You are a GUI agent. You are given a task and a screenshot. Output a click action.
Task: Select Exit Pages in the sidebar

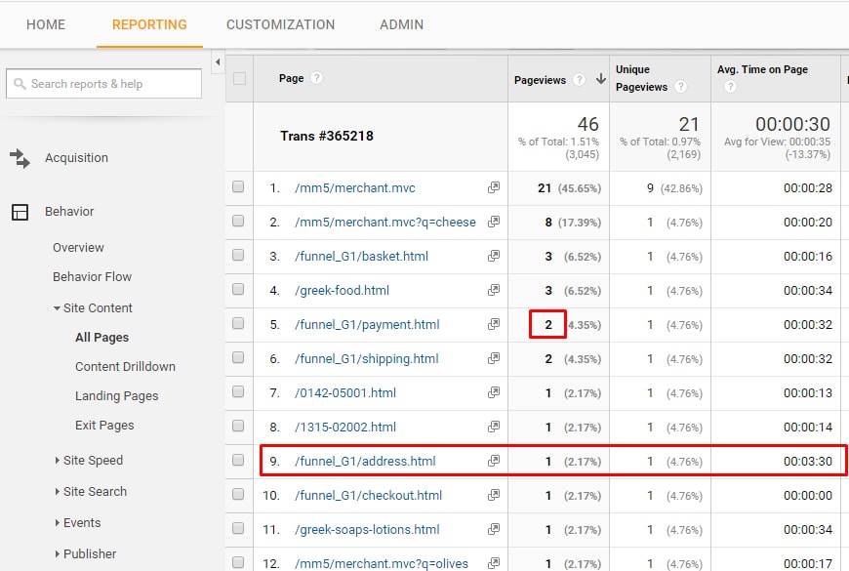(x=102, y=425)
